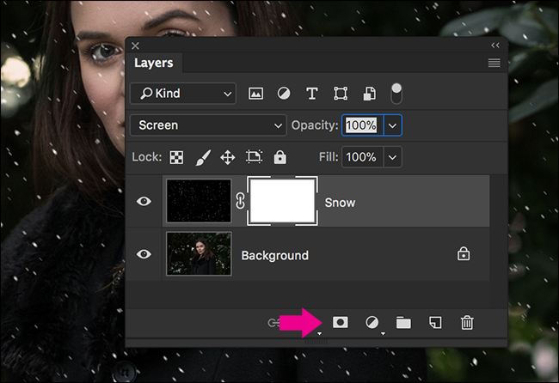559x383 pixels.
Task: Hide the Background layer
Action: tap(144, 254)
